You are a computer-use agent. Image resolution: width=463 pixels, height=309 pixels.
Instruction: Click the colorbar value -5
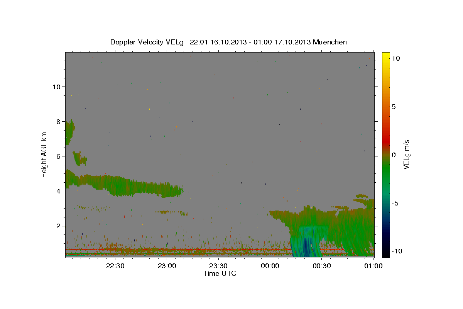point(395,203)
